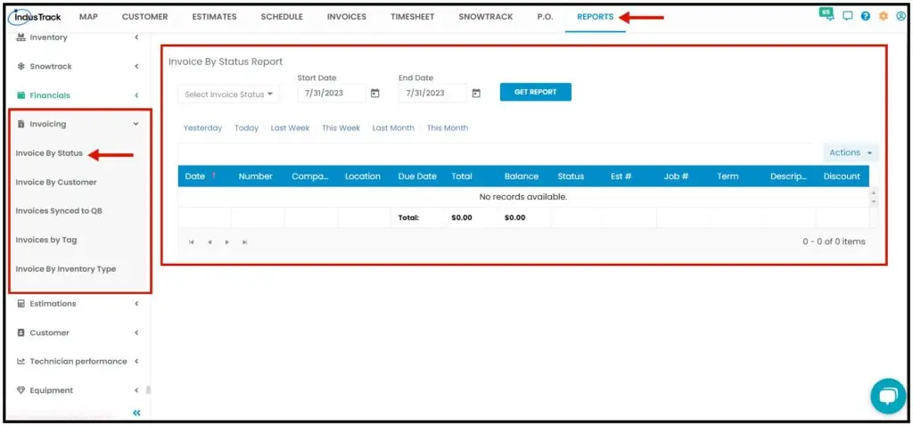Sort by the Term column header
The image size is (913, 426).
coord(728,176)
